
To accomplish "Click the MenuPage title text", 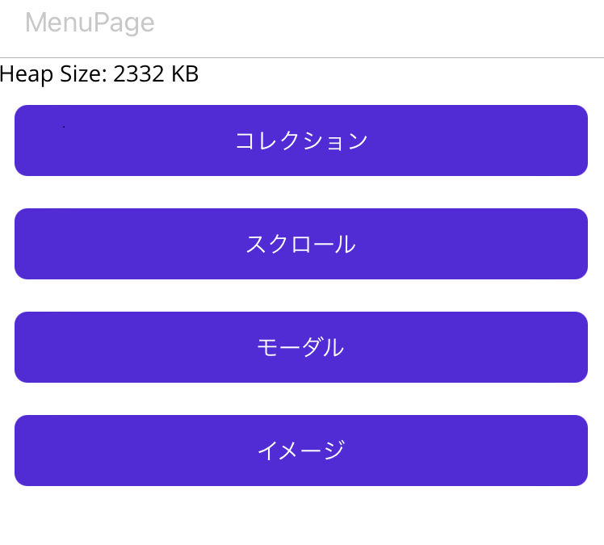I will click(90, 23).
